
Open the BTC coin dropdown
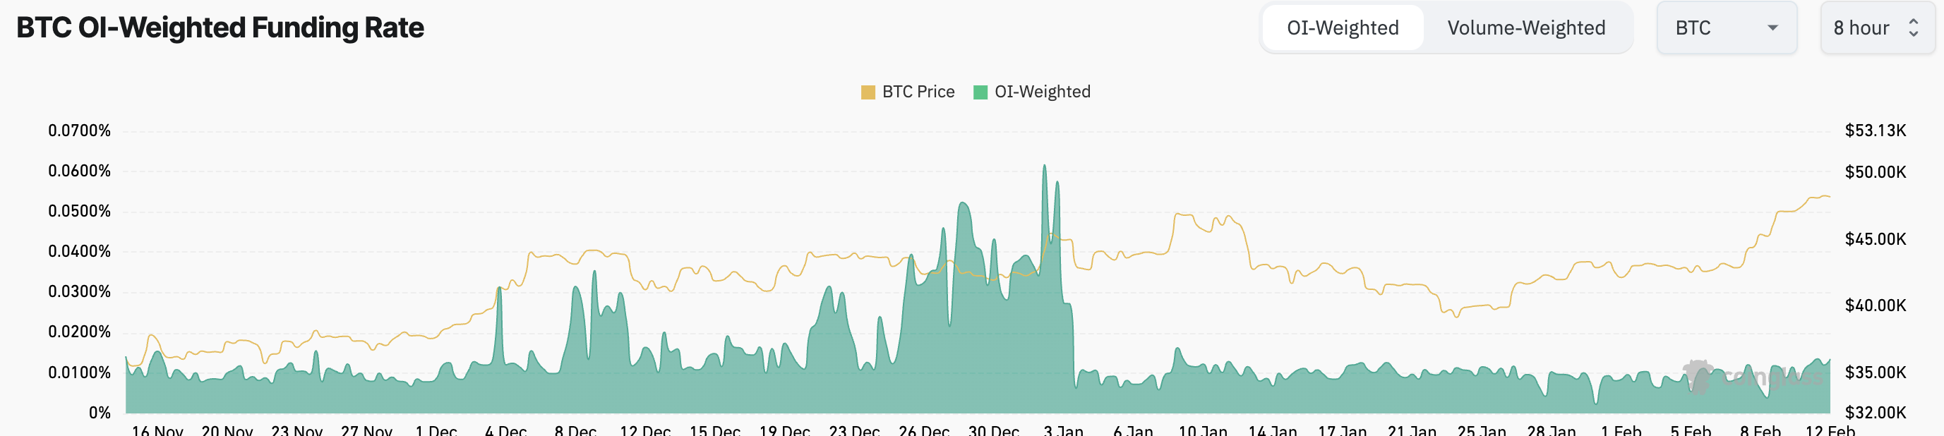[x=1725, y=28]
